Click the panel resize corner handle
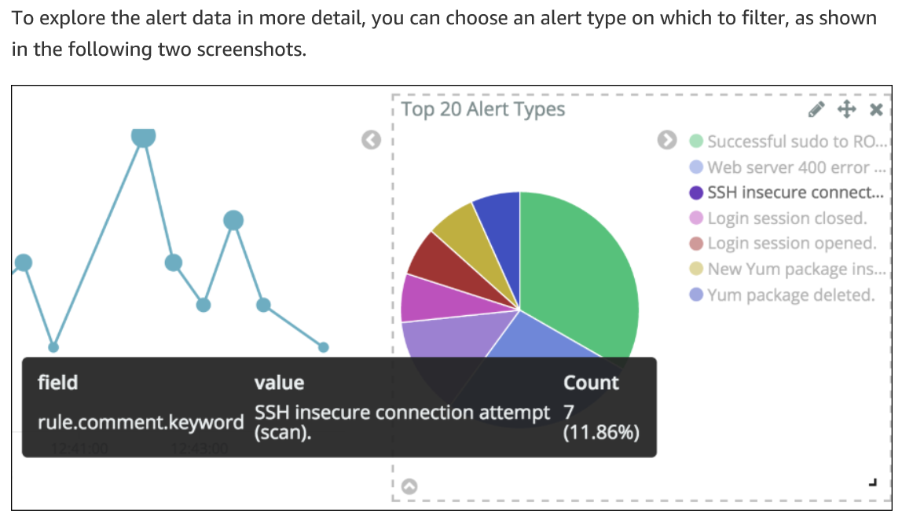 [873, 482]
